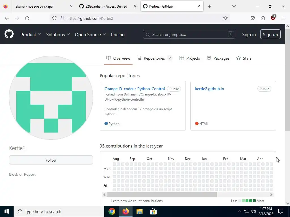Open Windows Start menu
This screenshot has height=217, width=290.
click(7, 211)
